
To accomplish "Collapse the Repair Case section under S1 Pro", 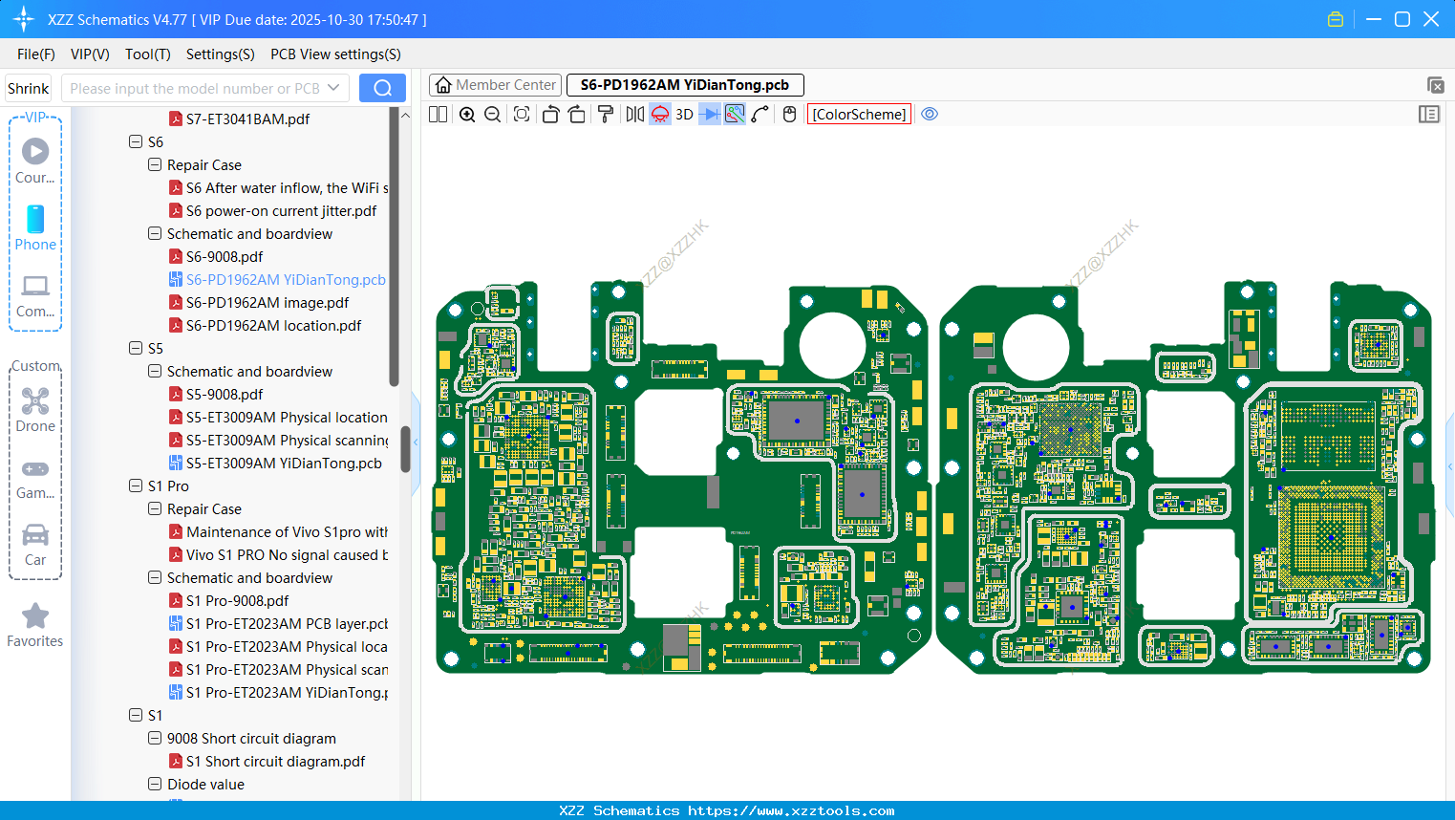I will pyautogui.click(x=154, y=508).
